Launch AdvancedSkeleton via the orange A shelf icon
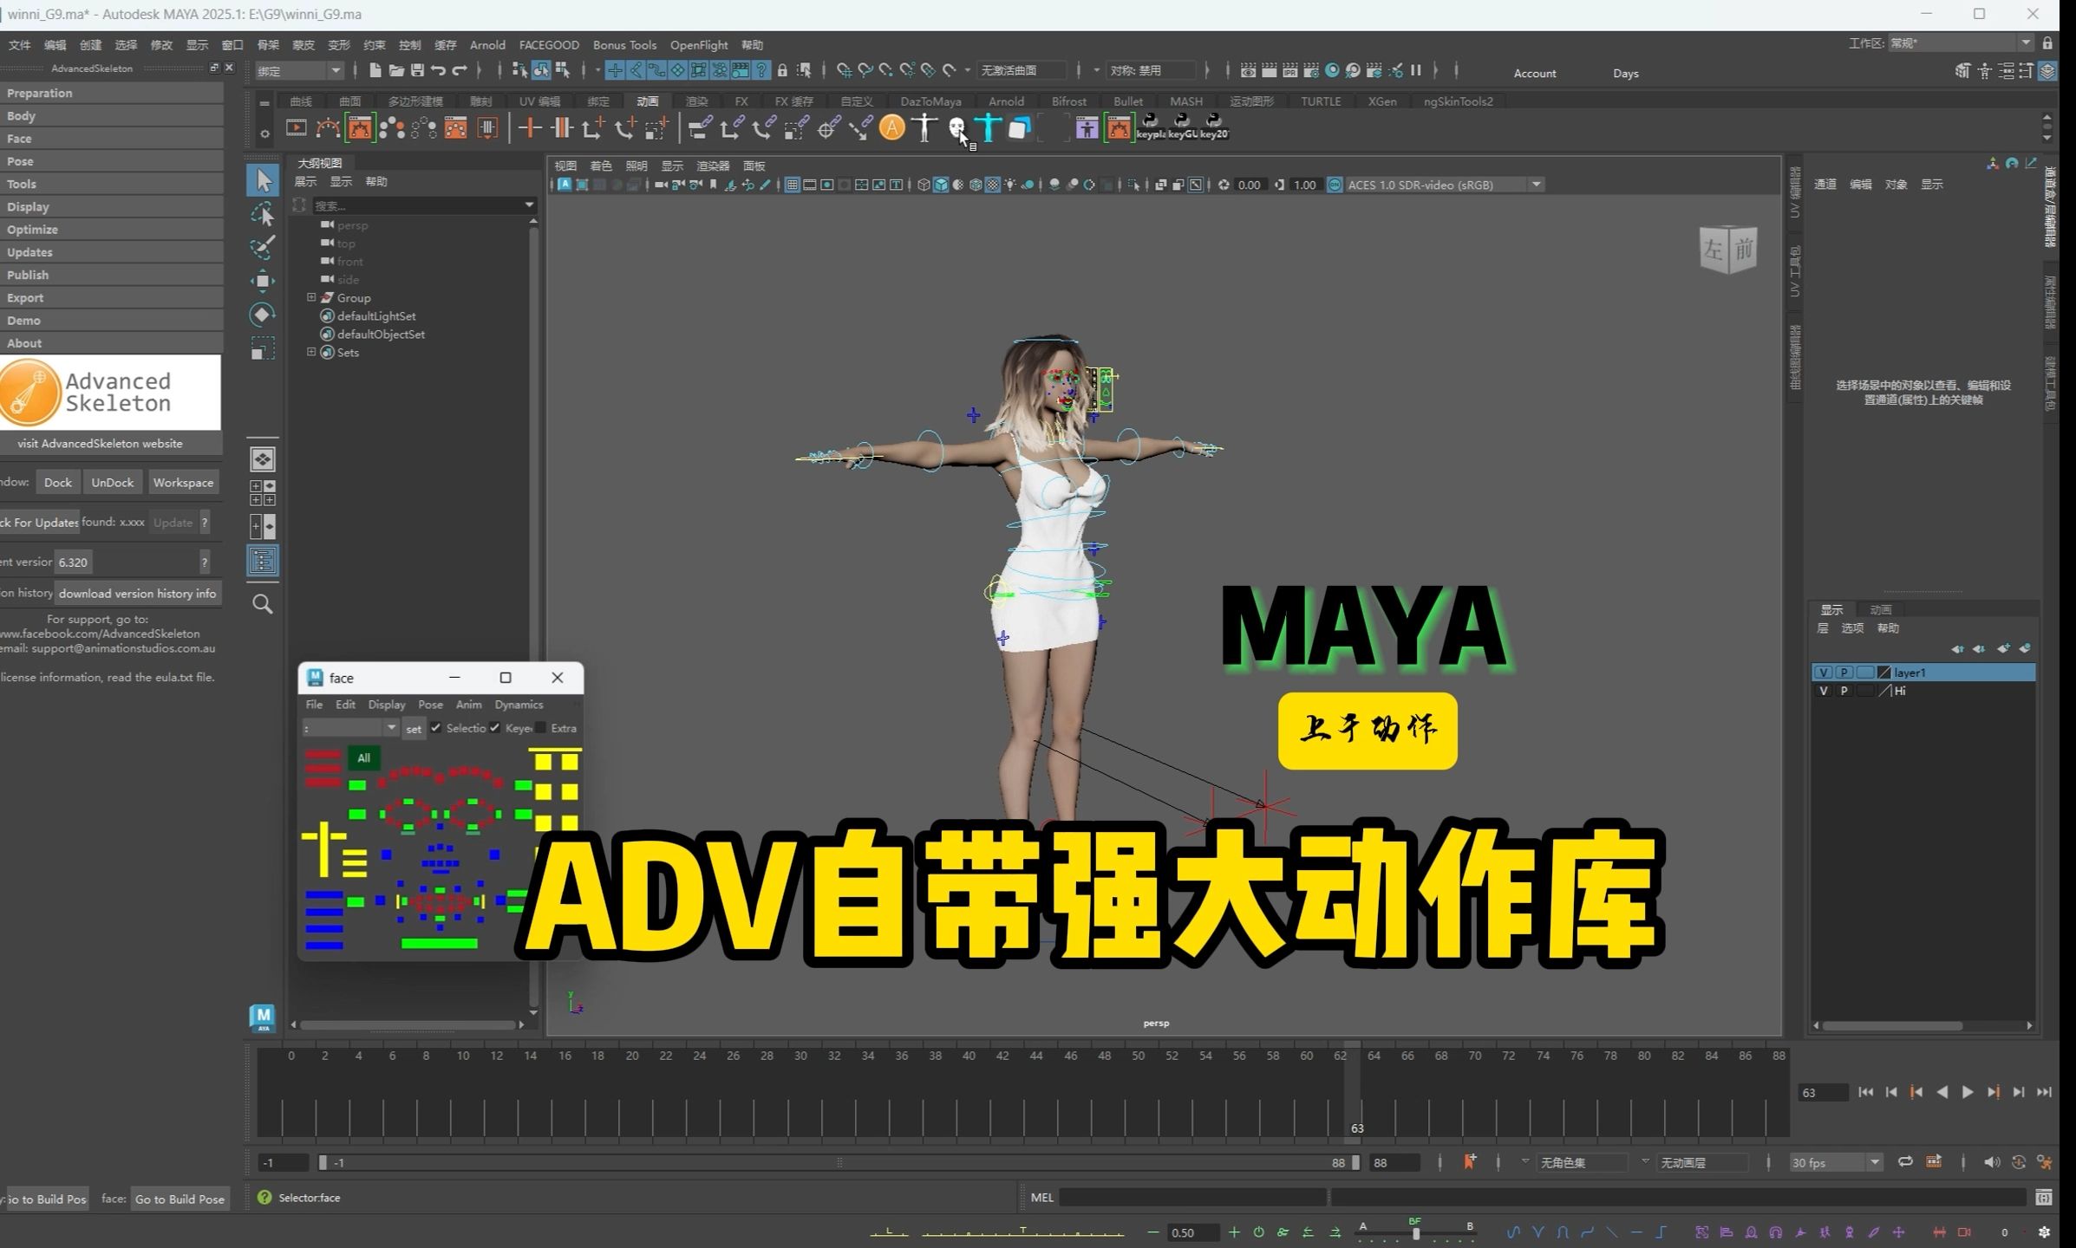The height and width of the screenshot is (1248, 2076). (891, 128)
